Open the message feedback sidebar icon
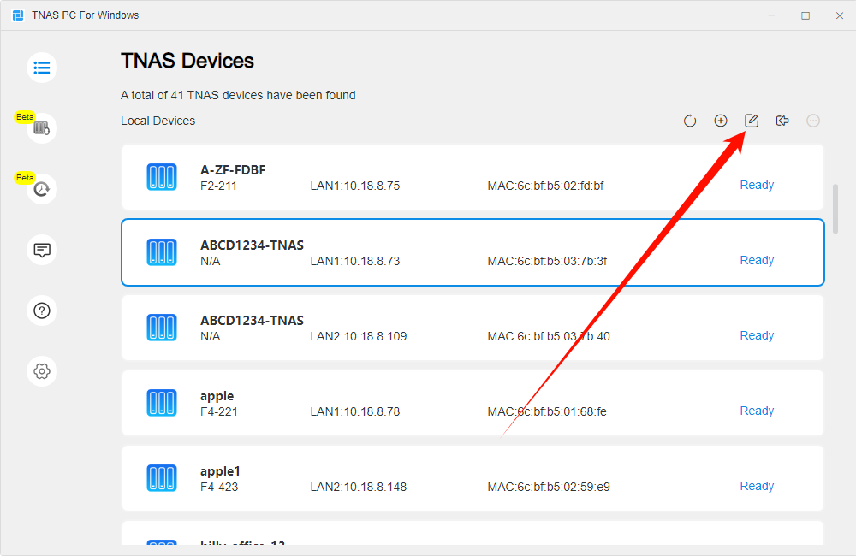The image size is (856, 556). pyautogui.click(x=42, y=250)
